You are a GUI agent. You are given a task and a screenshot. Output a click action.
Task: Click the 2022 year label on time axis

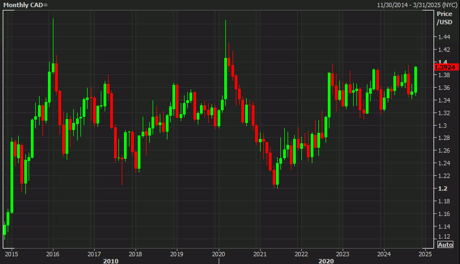pyautogui.click(x=301, y=254)
